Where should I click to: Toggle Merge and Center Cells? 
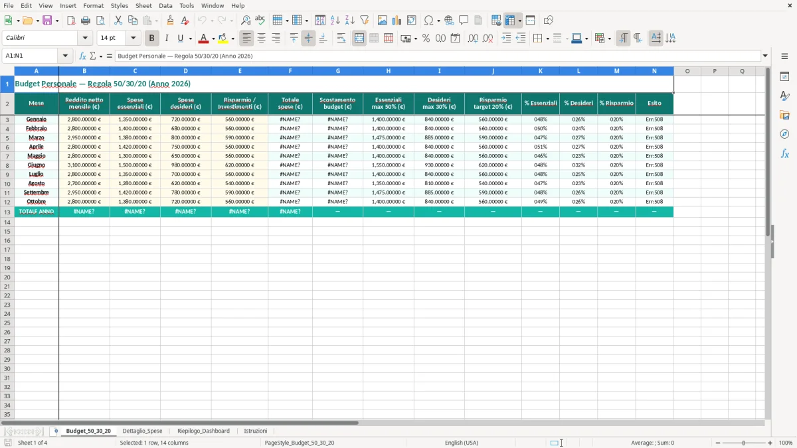click(x=359, y=38)
